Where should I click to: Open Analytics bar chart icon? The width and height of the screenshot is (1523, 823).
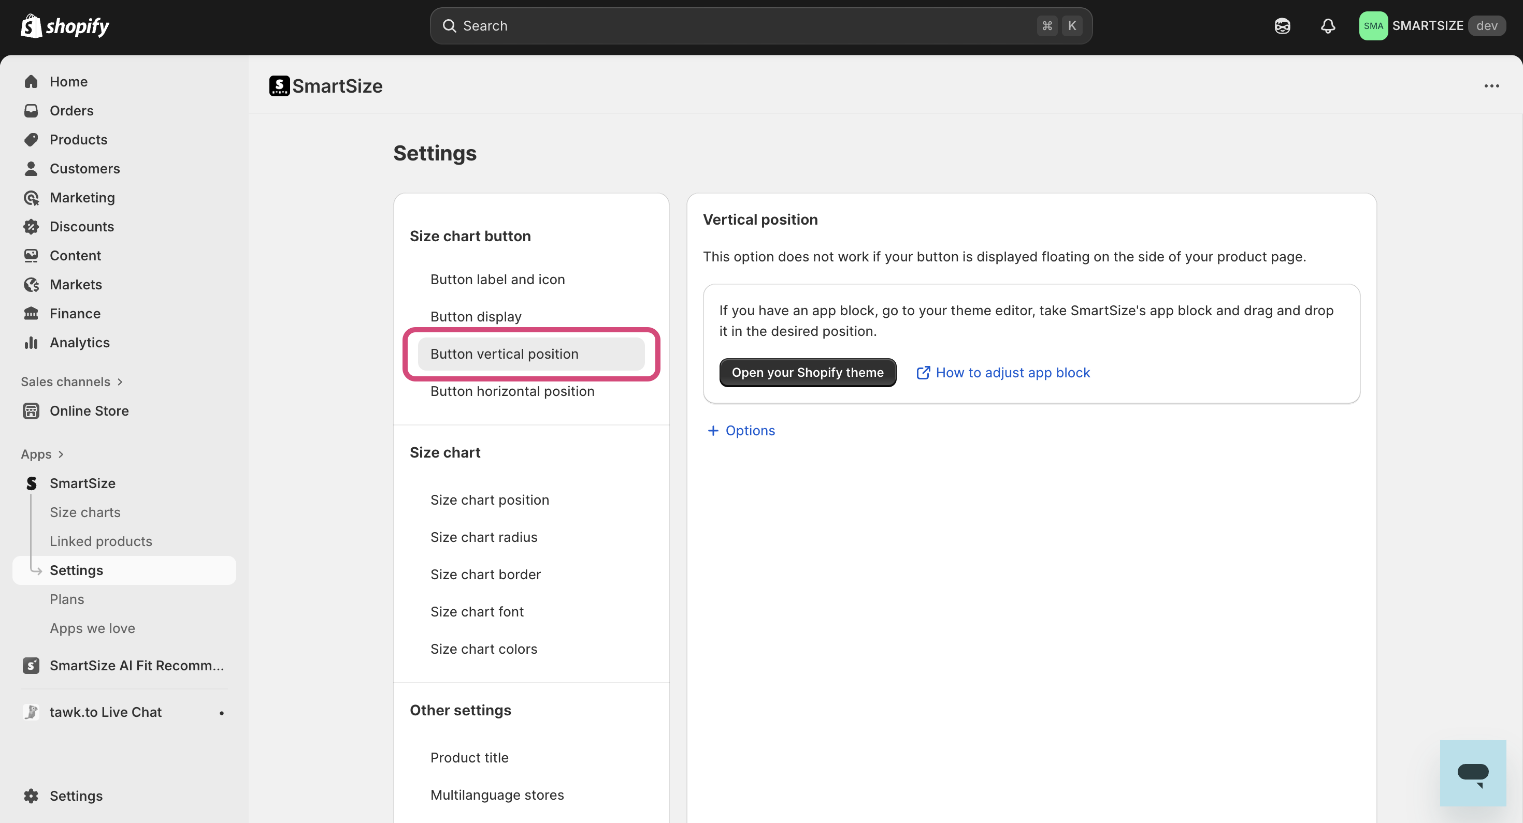[x=31, y=343]
